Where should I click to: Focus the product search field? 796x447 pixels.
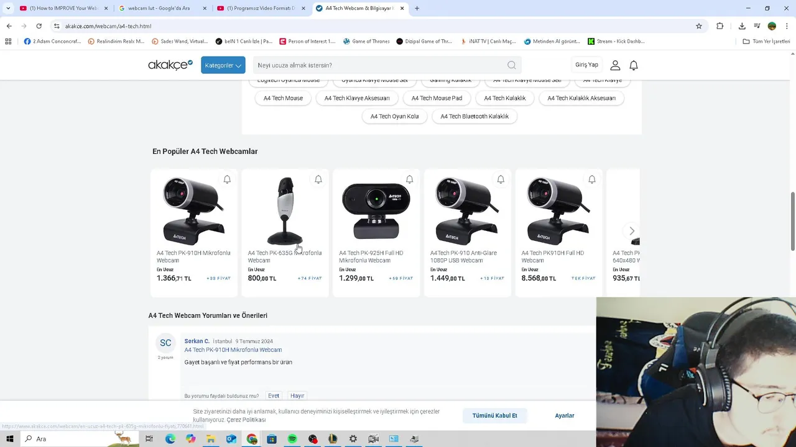click(x=379, y=65)
